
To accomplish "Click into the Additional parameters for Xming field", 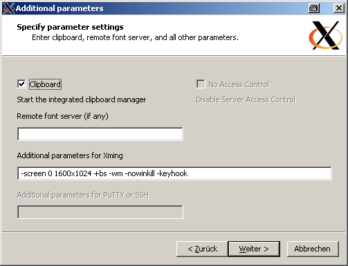I will click(174, 173).
